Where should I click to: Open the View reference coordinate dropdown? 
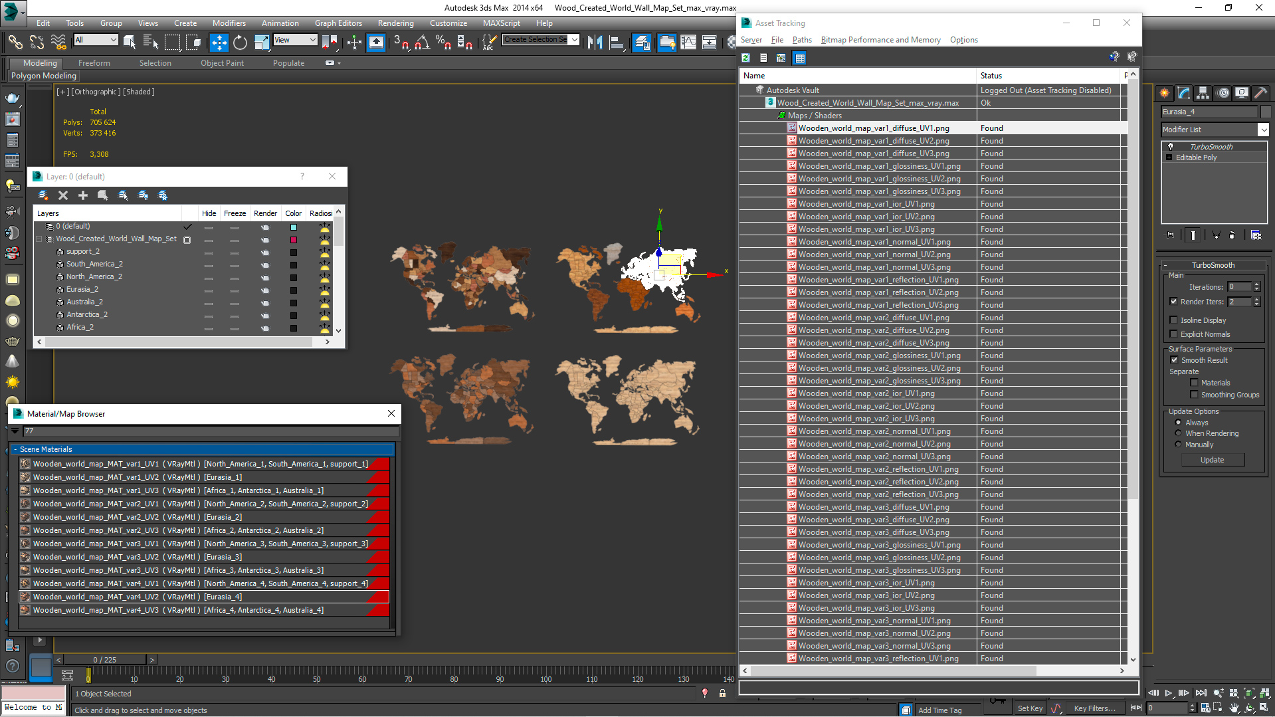295,40
